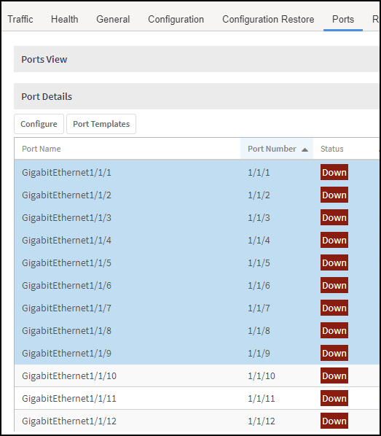Screen dimensions: 381x436
Task: Click port number 1/1/6 cell
Action: coord(259,285)
